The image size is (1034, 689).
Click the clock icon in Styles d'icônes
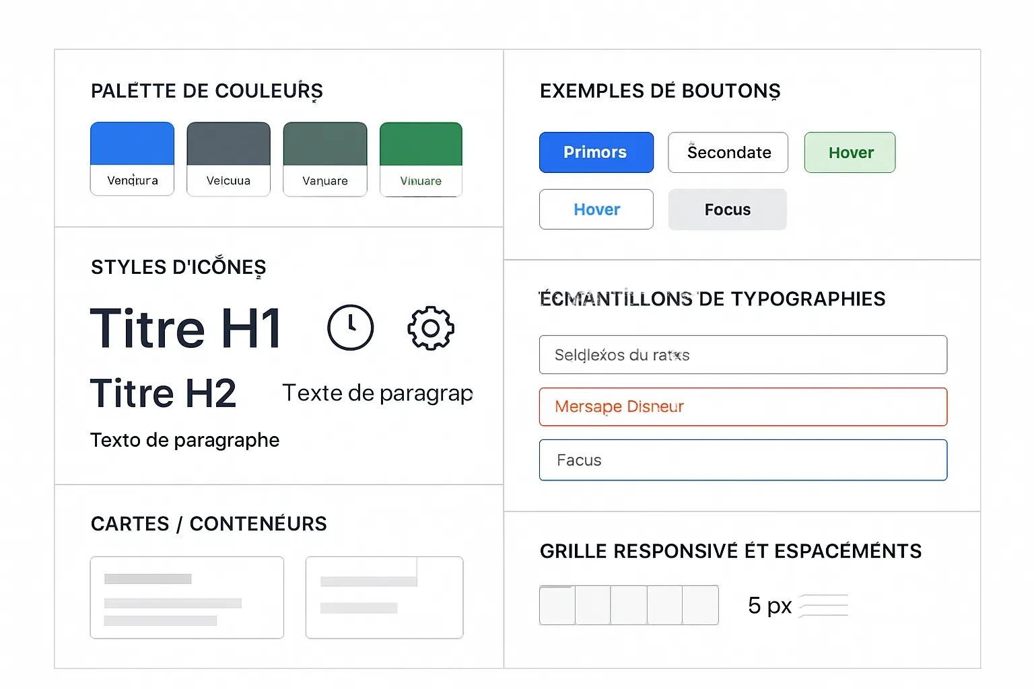(351, 328)
